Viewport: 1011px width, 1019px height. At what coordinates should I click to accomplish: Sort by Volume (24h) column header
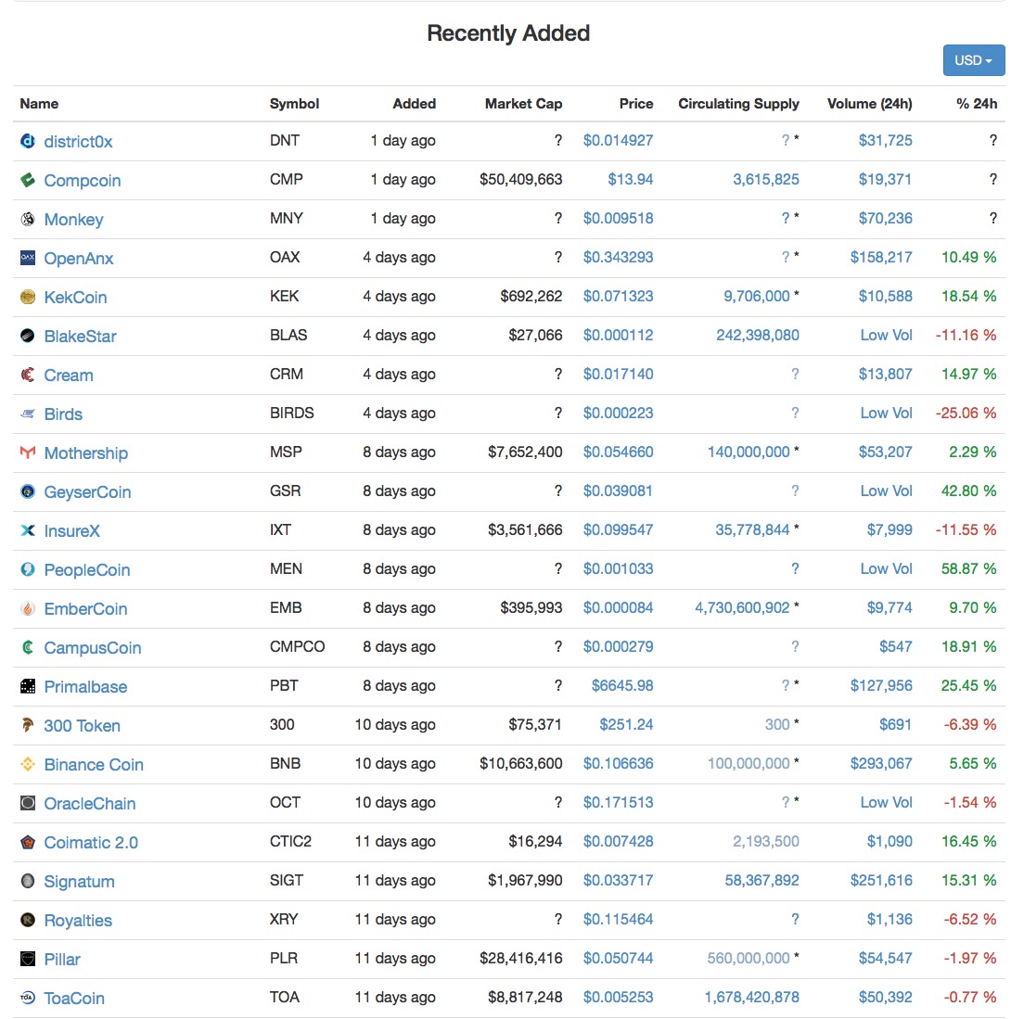869,104
